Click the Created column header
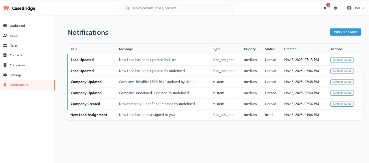Screen dimensions: 369x163 pyautogui.click(x=290, y=49)
